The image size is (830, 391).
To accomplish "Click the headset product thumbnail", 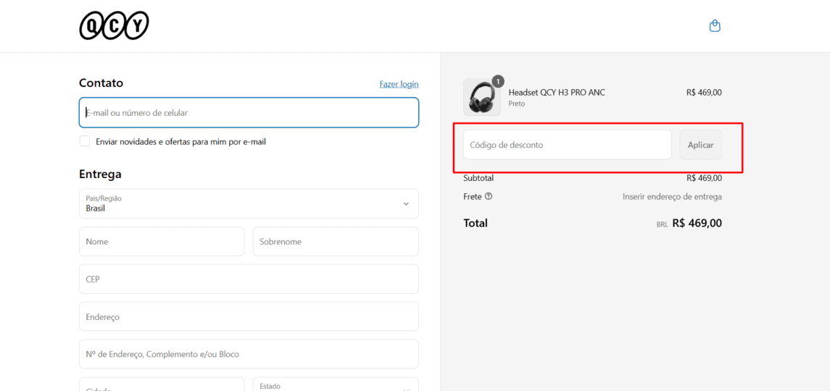I will (x=481, y=98).
